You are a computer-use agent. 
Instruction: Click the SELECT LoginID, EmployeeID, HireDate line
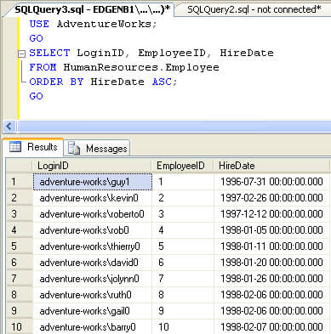[151, 53]
